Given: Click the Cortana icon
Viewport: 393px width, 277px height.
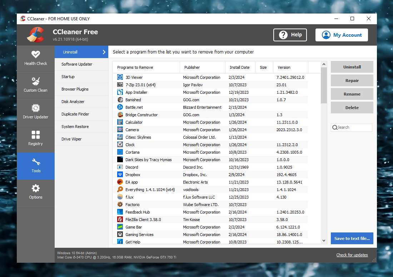Looking at the screenshot, I should coord(120,152).
